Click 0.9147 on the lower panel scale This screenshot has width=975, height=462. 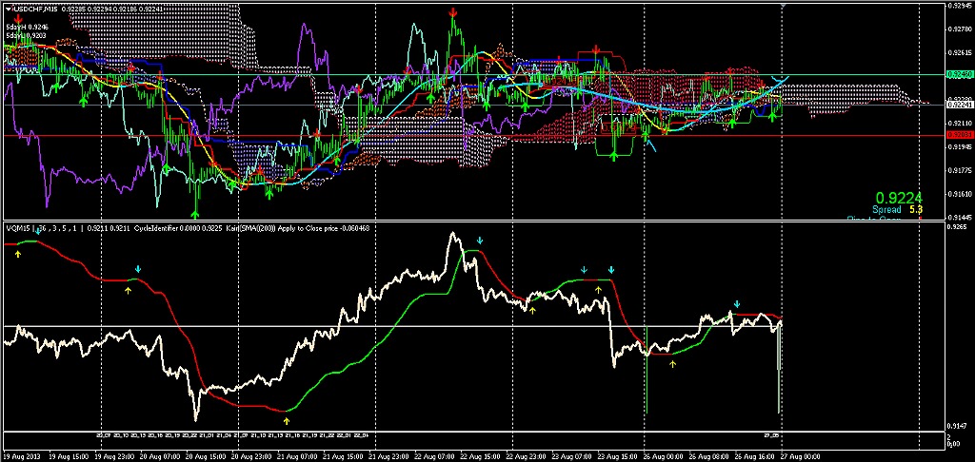click(958, 427)
